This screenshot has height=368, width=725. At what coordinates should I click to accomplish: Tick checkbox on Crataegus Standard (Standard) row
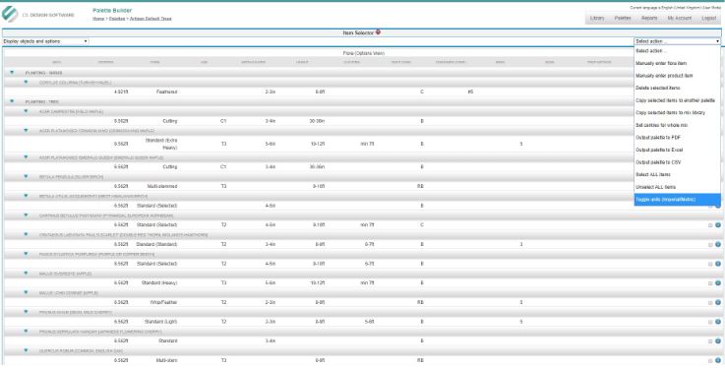tap(710, 245)
